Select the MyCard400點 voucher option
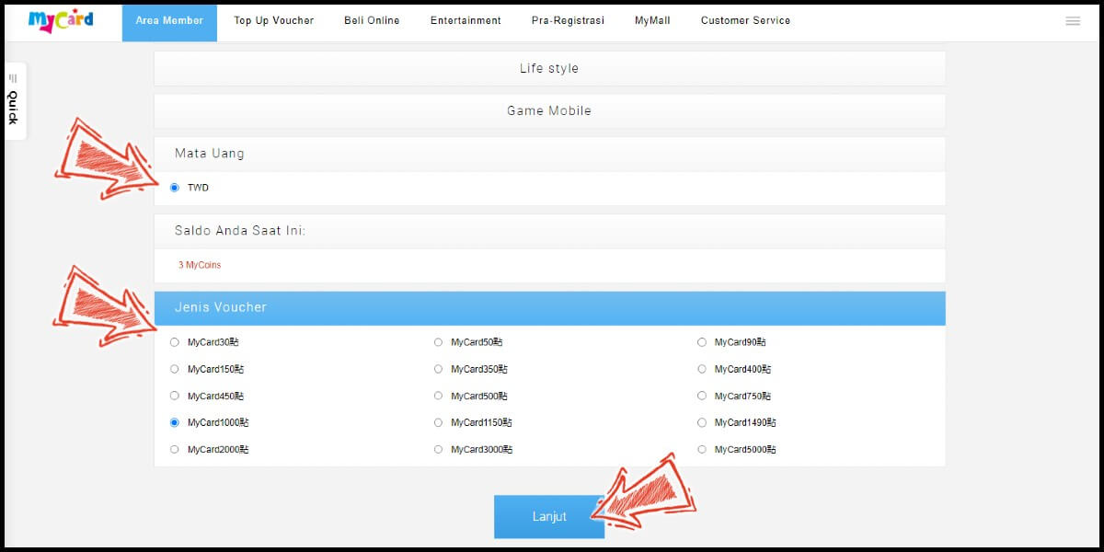Screen dimensions: 1104x552 click(702, 369)
